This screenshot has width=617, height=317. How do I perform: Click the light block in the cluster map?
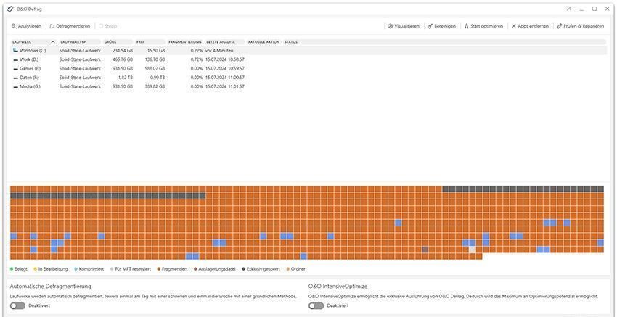click(x=472, y=250)
